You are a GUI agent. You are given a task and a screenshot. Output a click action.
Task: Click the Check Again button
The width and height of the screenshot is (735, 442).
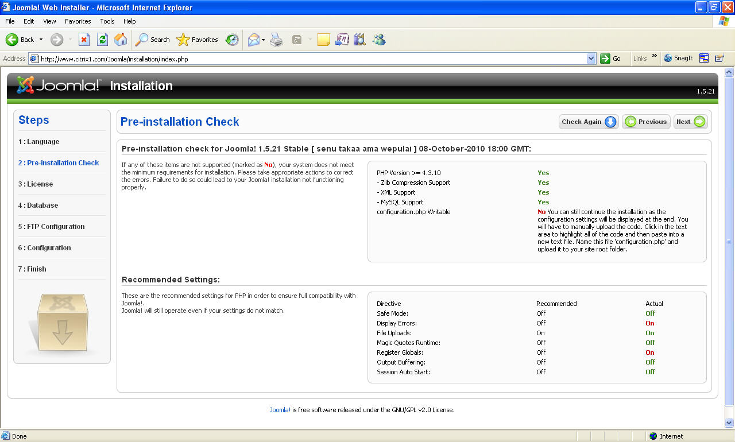pos(589,122)
